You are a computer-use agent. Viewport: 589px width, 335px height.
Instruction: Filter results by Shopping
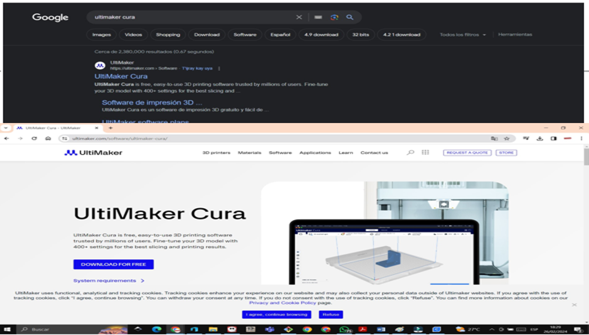pos(168,35)
